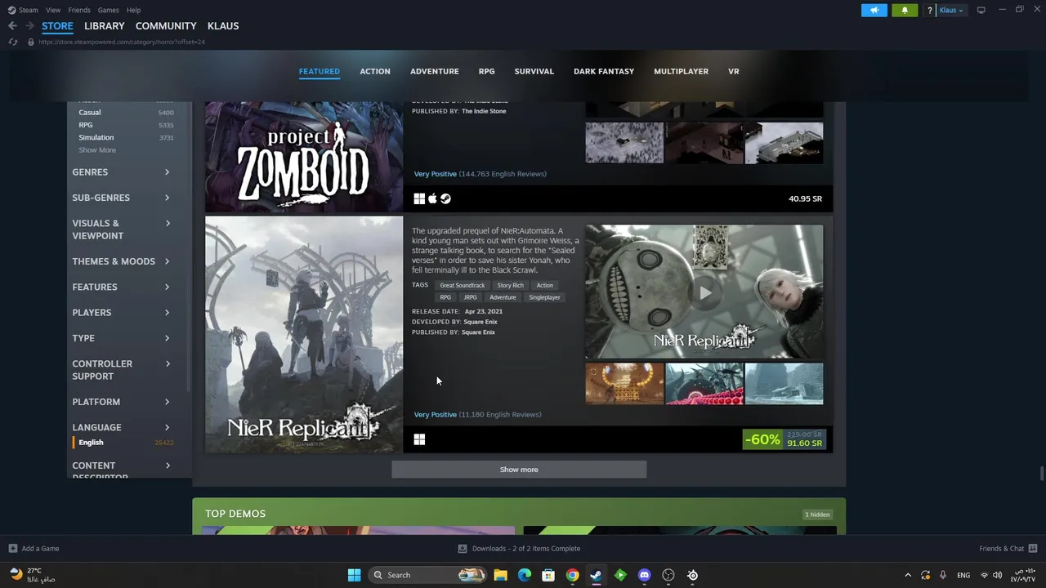Screen dimensions: 1046x588
Task: Show hidden system tray icons
Action: click(x=907, y=575)
